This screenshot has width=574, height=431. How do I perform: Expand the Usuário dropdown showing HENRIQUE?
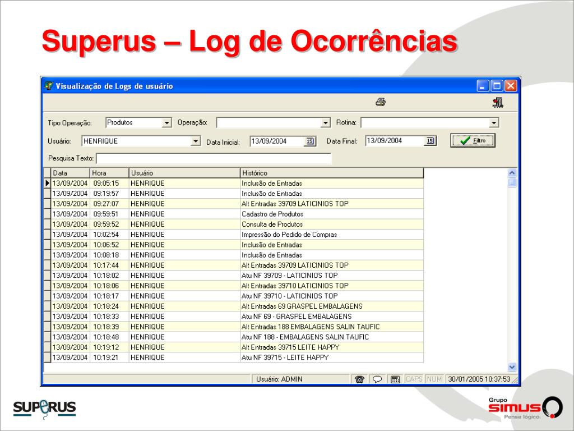coord(196,141)
